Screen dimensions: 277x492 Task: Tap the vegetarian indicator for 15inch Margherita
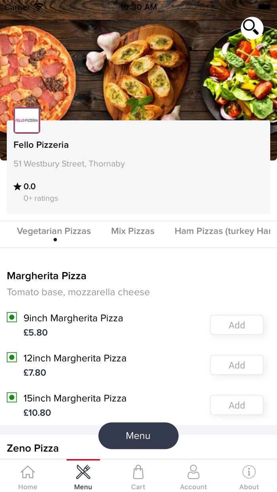tap(12, 397)
